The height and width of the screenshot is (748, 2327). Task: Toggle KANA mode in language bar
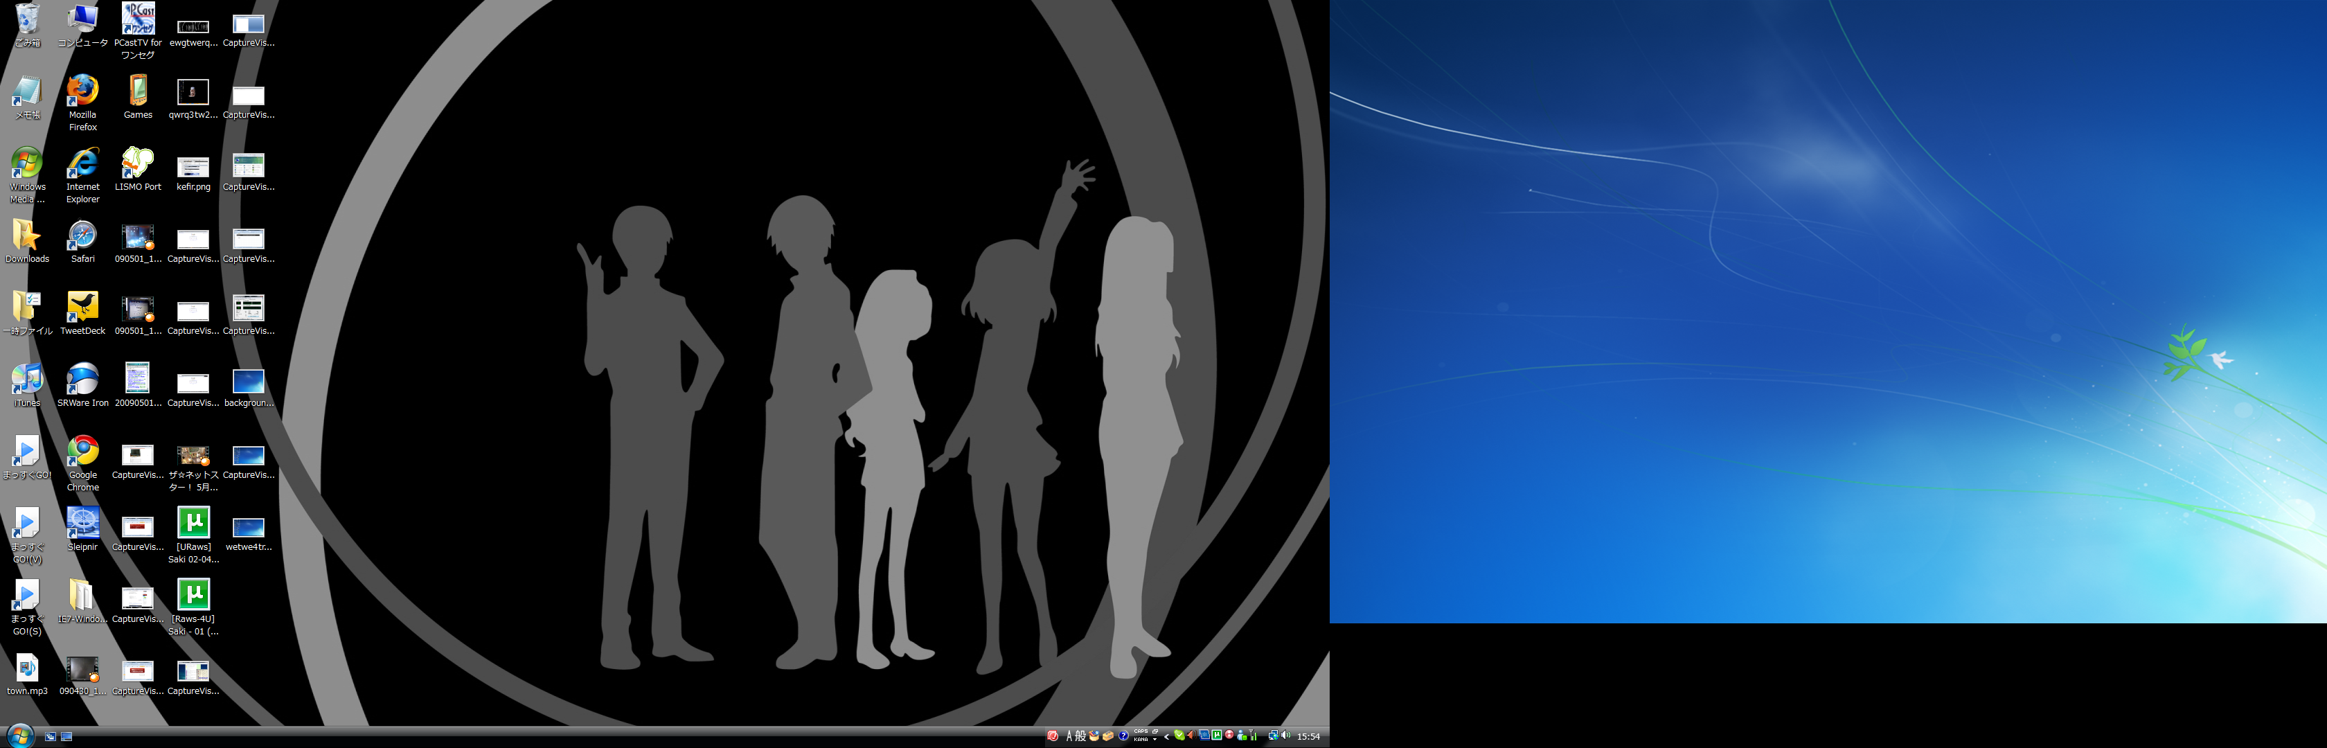pos(1141,740)
